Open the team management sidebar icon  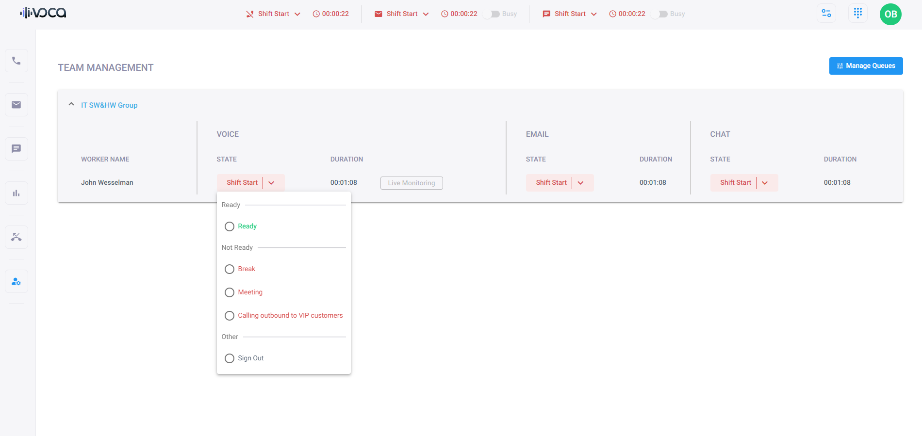click(x=16, y=281)
